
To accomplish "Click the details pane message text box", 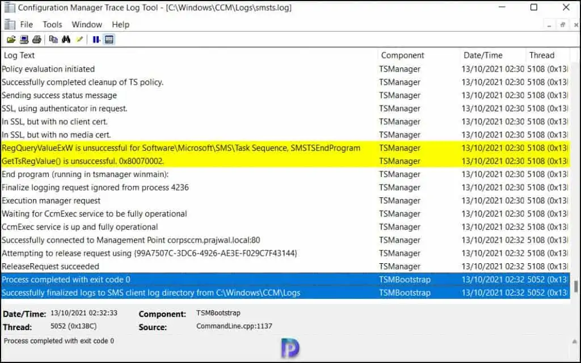I will (x=285, y=348).
